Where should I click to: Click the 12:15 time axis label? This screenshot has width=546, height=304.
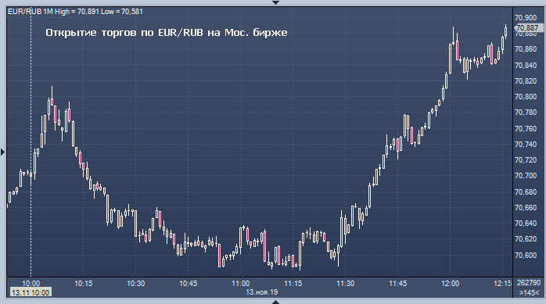coord(502,284)
